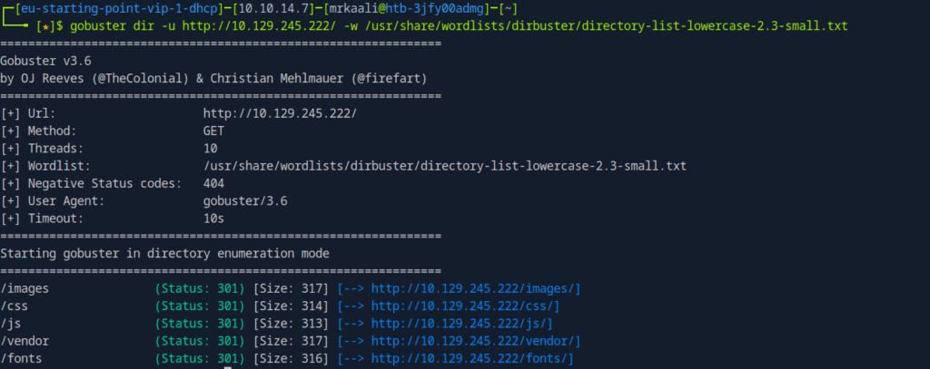This screenshot has width=930, height=369.
Task: Click the Wordlist path value in settings
Action: [445, 166]
